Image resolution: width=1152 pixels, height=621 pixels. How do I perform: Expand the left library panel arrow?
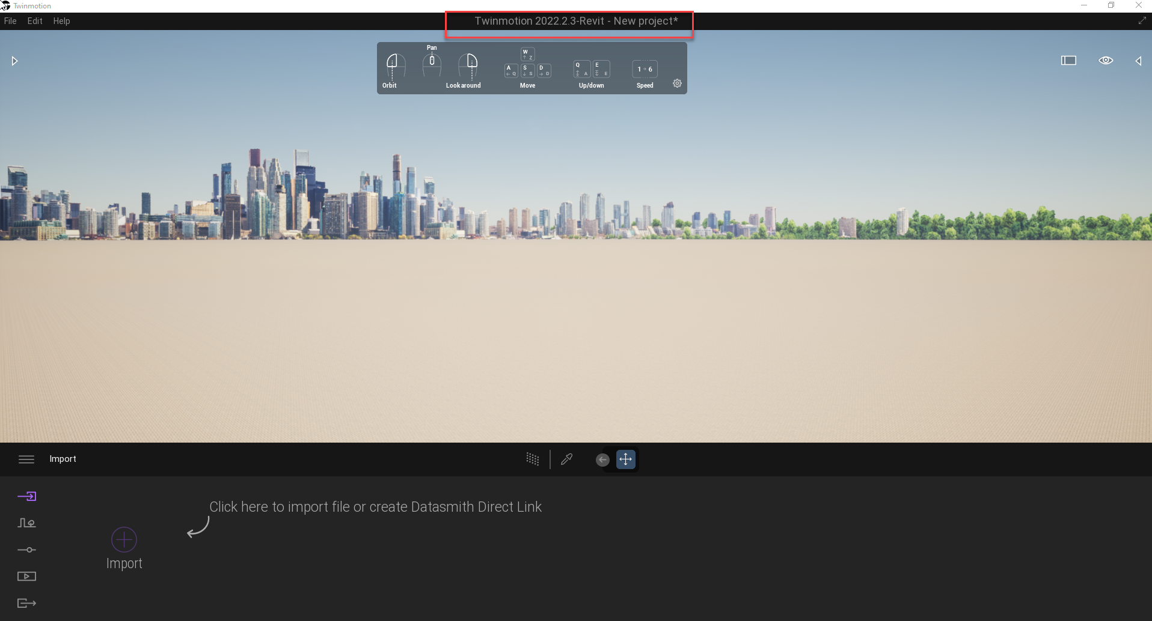click(14, 61)
